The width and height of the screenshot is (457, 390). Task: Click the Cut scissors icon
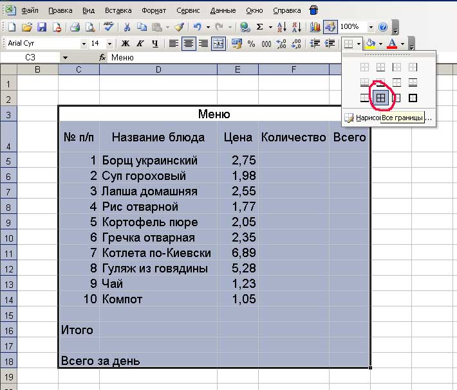coord(127,27)
